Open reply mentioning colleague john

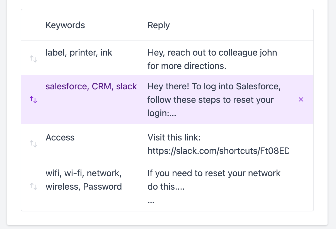(212, 59)
